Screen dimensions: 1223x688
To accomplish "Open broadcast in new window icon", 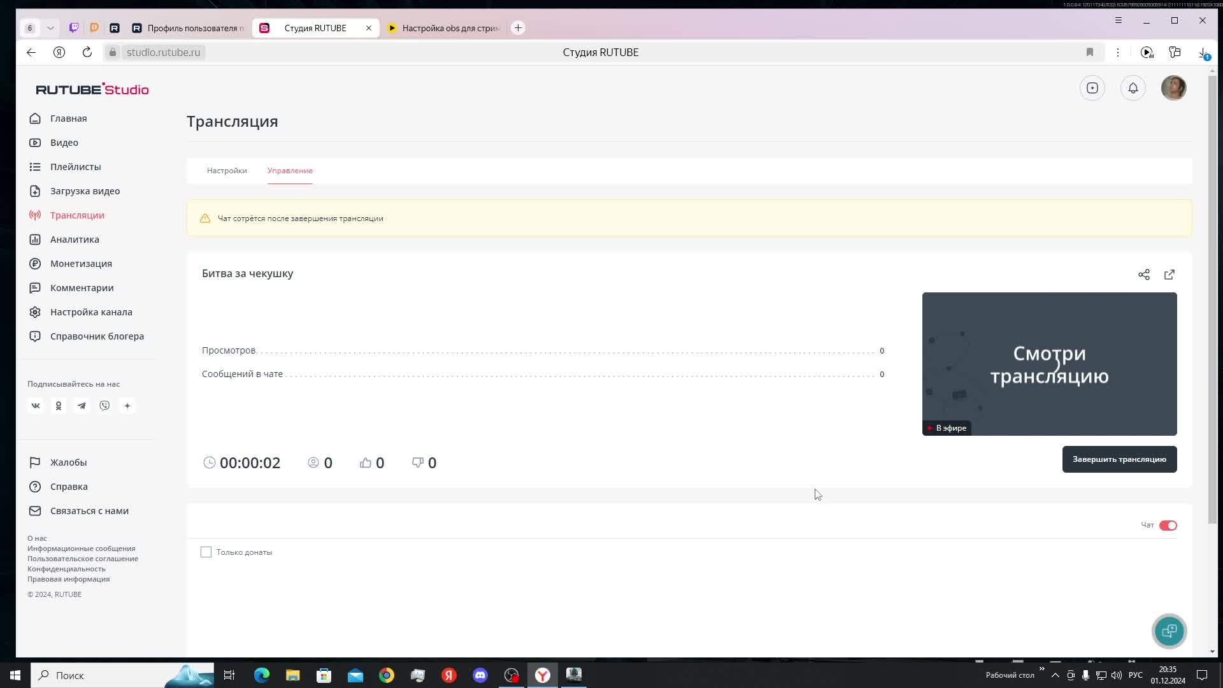I will (1169, 275).
